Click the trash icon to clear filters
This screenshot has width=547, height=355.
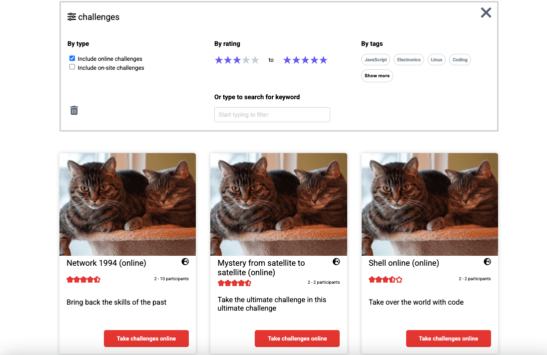74,110
